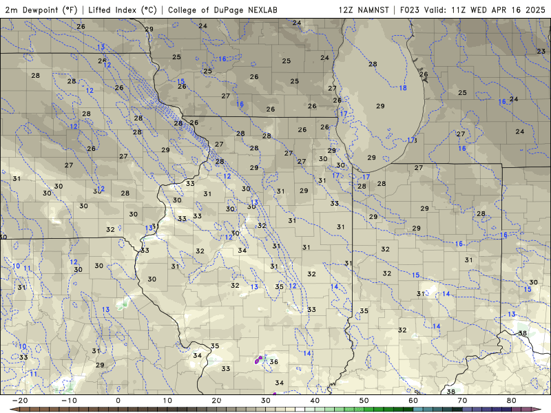Select the "College of DuPage NEXLAB" title text
551x413 pixels.
(222, 10)
